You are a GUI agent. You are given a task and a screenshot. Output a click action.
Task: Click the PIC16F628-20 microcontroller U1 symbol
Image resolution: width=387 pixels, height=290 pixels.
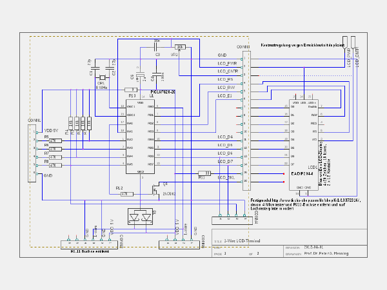[x=140, y=137]
